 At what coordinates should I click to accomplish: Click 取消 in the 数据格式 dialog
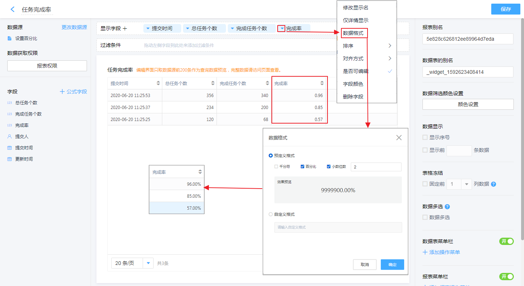pyautogui.click(x=365, y=265)
